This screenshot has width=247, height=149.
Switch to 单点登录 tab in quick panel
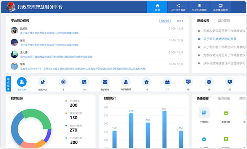pos(224,98)
